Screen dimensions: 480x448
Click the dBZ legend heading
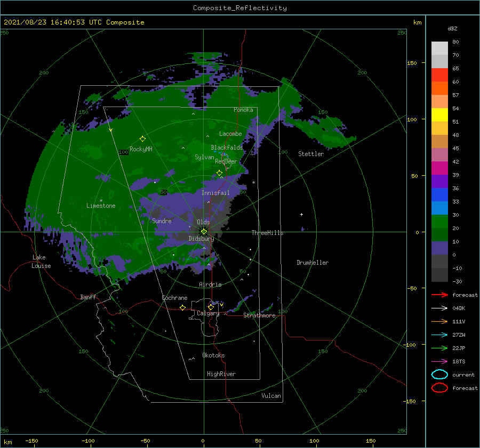coord(452,28)
